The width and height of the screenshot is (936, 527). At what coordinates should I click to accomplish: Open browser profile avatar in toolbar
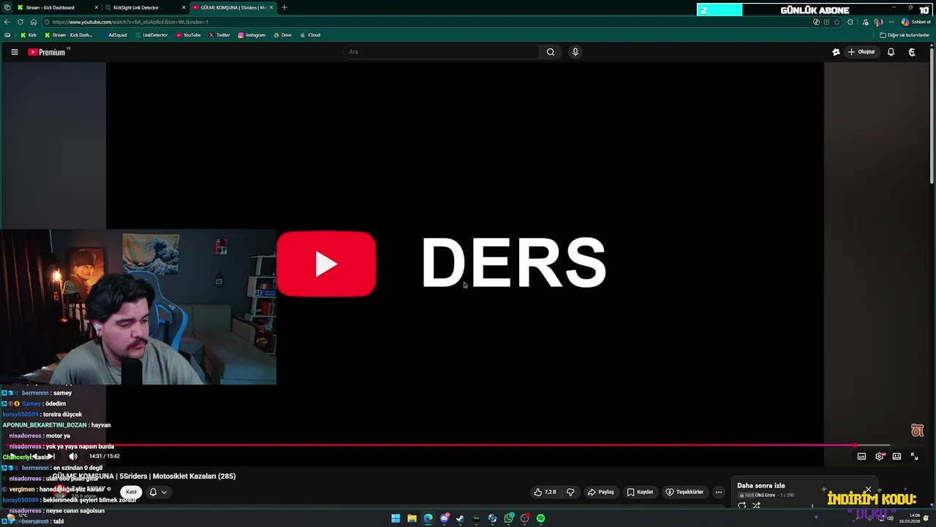coord(878,22)
